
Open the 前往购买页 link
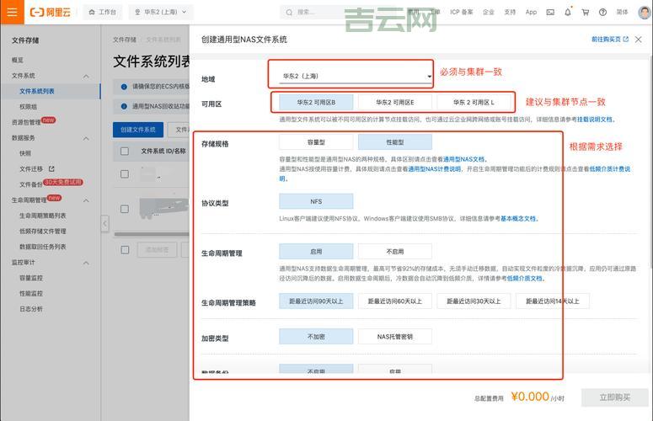pyautogui.click(x=610, y=39)
